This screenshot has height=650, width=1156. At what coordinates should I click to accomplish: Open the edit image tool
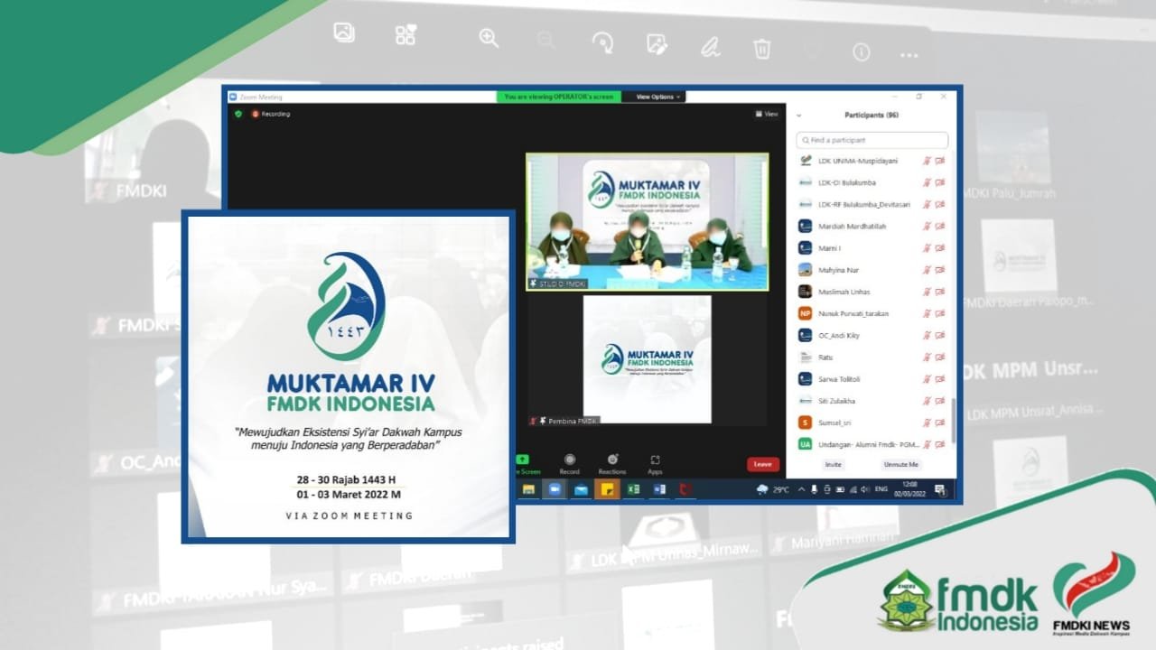click(657, 44)
